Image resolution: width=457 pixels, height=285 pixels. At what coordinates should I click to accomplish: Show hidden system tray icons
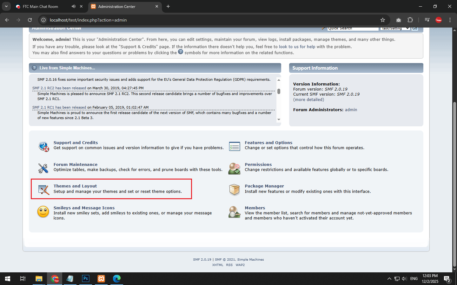[389, 279]
